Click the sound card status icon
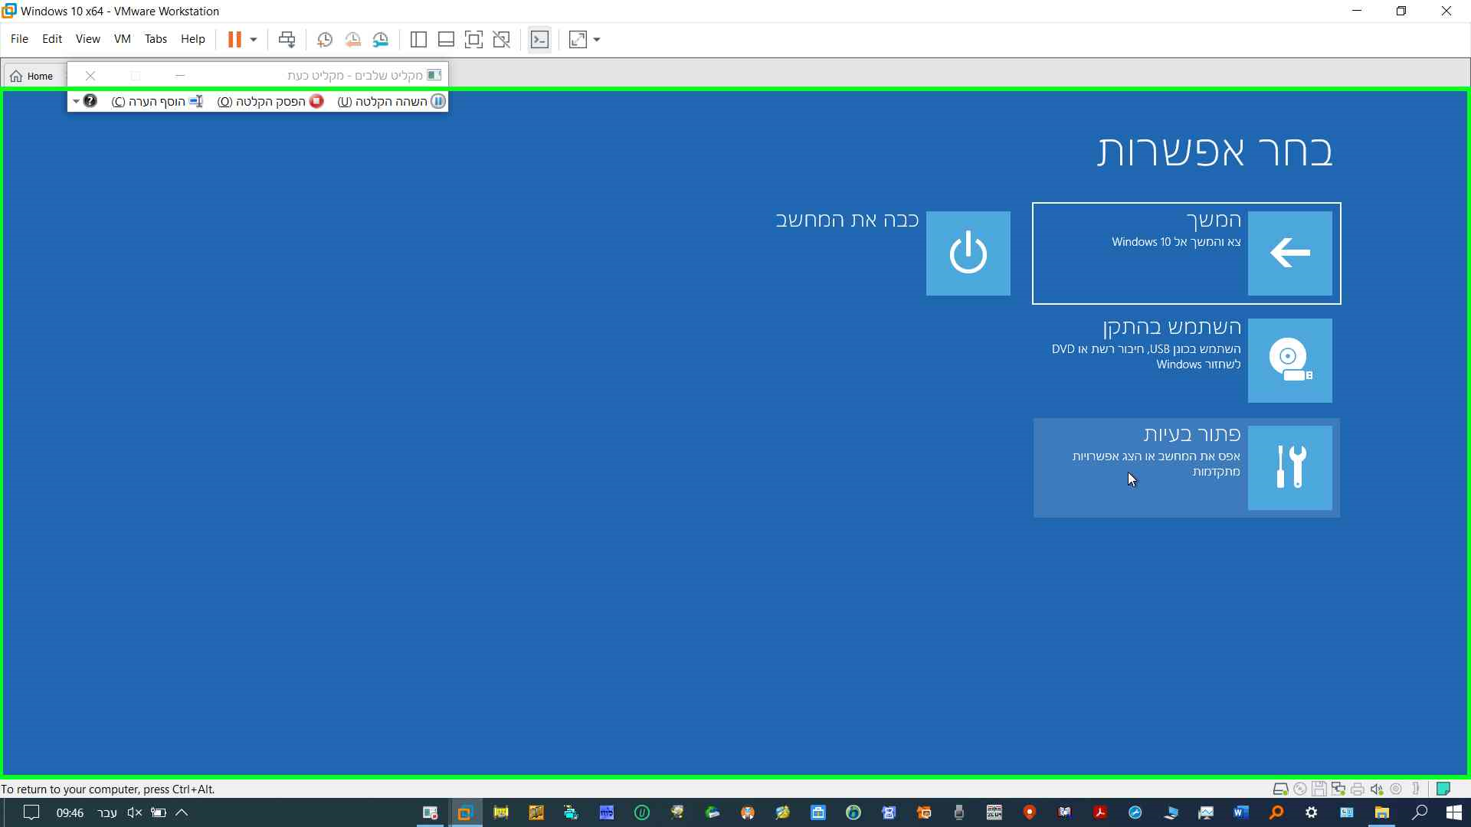Viewport: 1471px width, 827px height. [1377, 789]
